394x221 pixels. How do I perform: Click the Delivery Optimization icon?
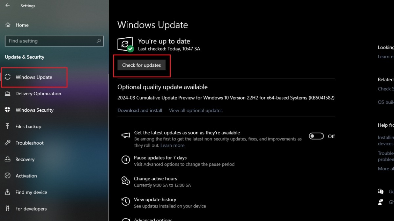click(8, 94)
